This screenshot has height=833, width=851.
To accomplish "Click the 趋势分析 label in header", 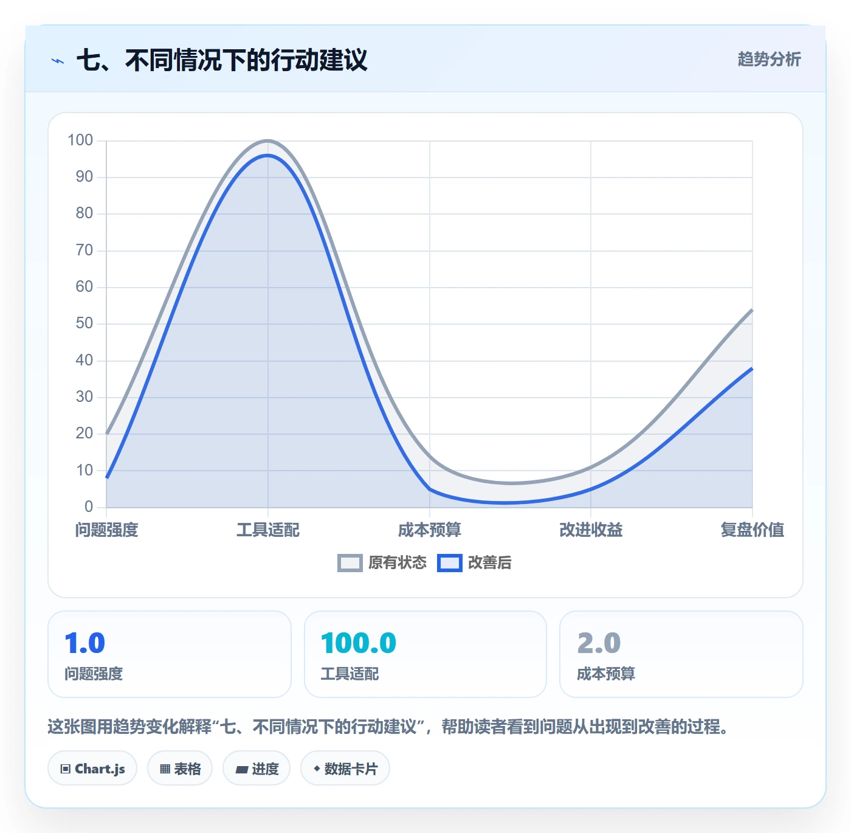I will pyautogui.click(x=769, y=59).
